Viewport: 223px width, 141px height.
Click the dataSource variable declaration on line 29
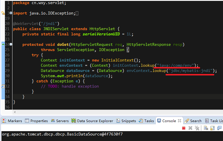point(78,71)
